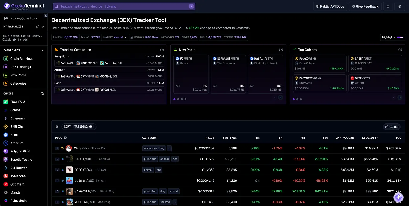409x206 pixels.
Task: Open Halfin/WETH new pool card
Action: [265, 74]
